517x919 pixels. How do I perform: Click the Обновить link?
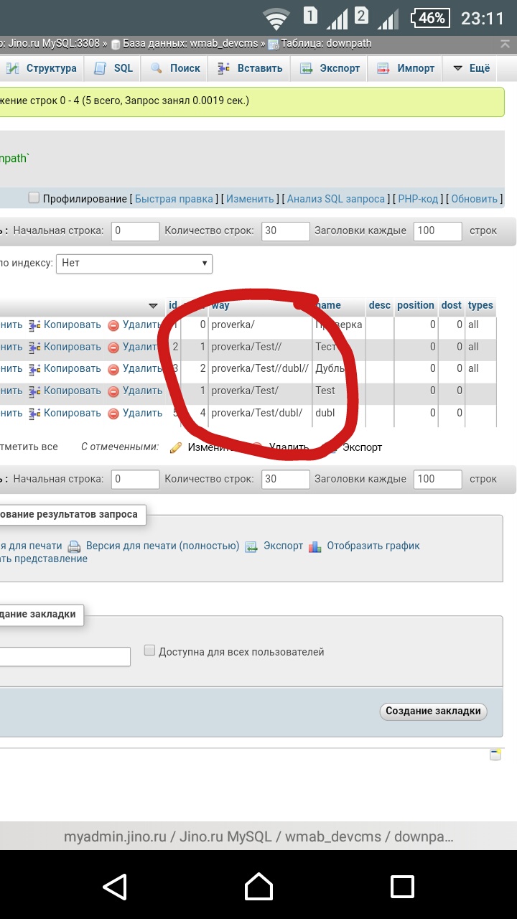click(475, 199)
